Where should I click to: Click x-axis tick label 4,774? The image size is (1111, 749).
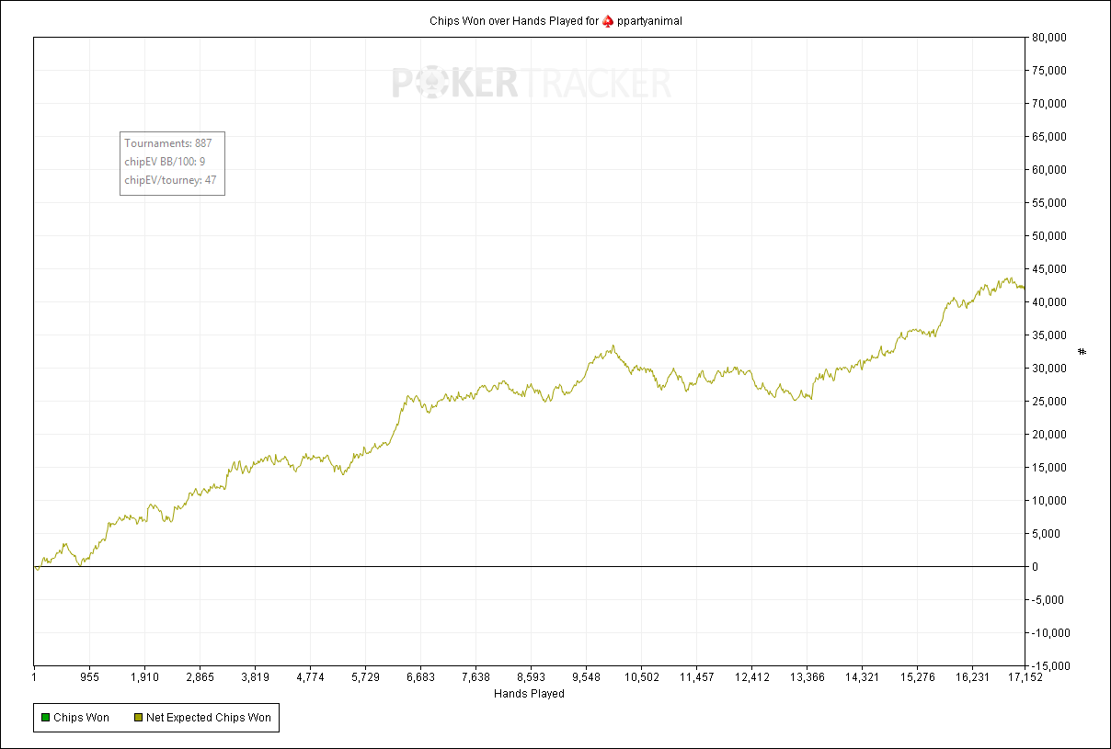coord(310,677)
